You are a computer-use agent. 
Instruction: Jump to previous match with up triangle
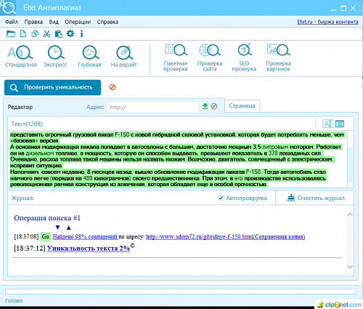click(69, 228)
